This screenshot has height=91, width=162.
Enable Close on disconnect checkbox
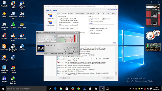[x=89, y=31]
